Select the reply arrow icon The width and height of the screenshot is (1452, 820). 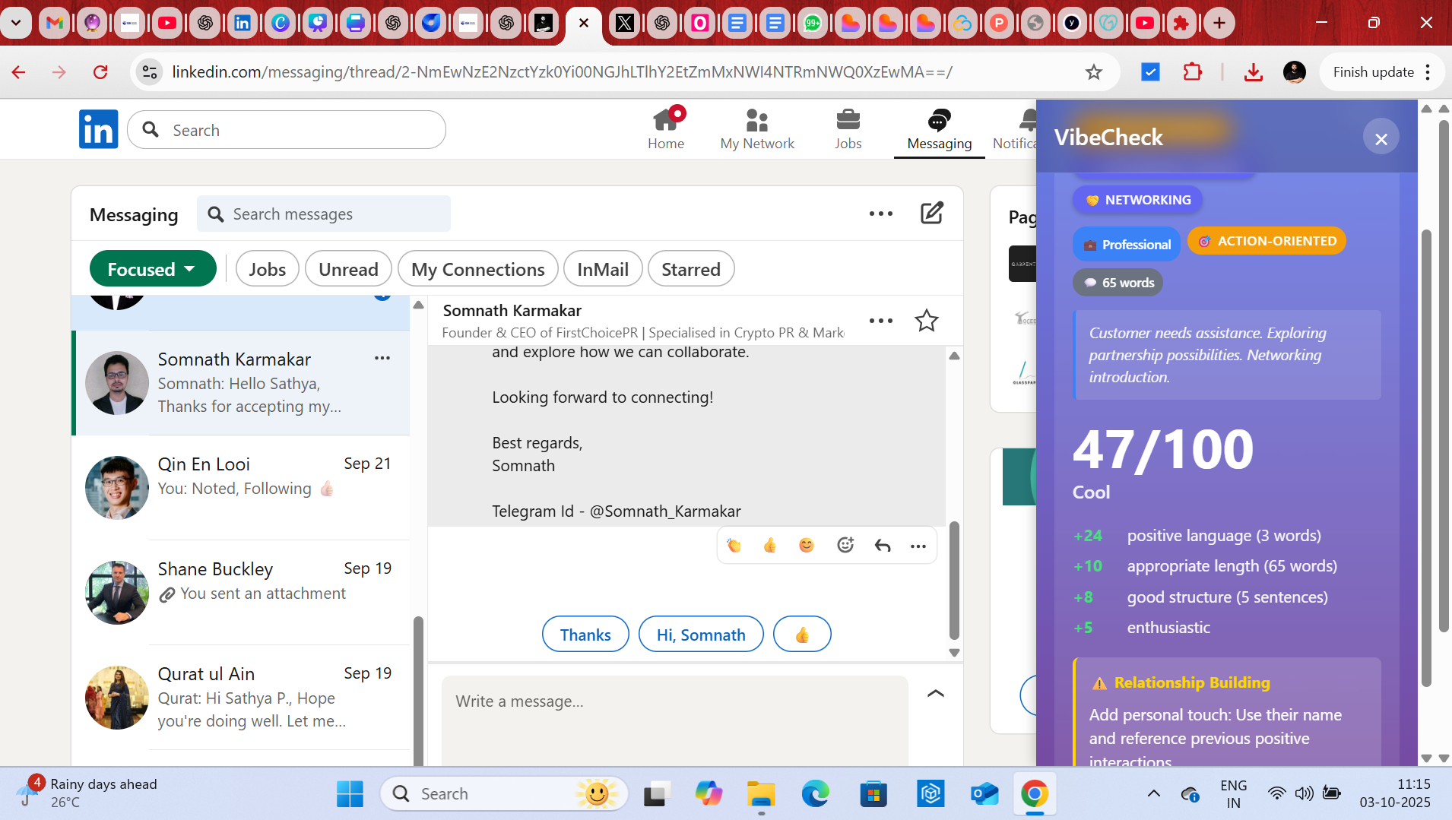pos(883,545)
